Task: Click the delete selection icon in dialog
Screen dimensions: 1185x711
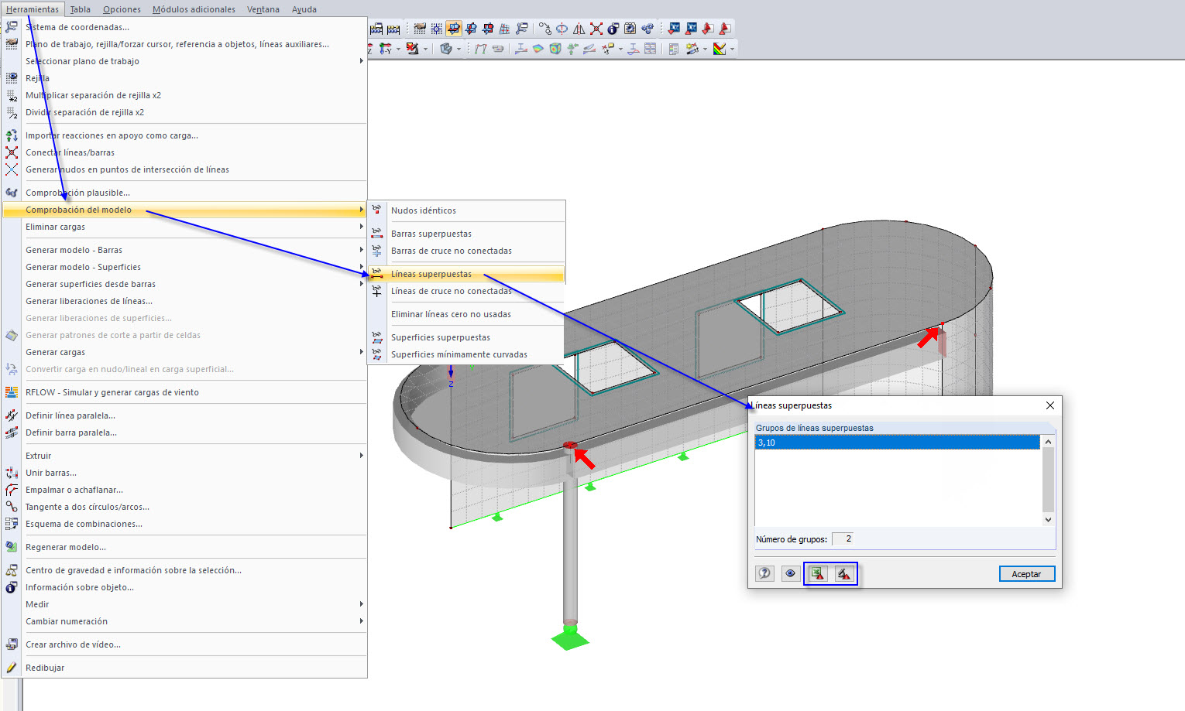Action: pyautogui.click(x=843, y=573)
